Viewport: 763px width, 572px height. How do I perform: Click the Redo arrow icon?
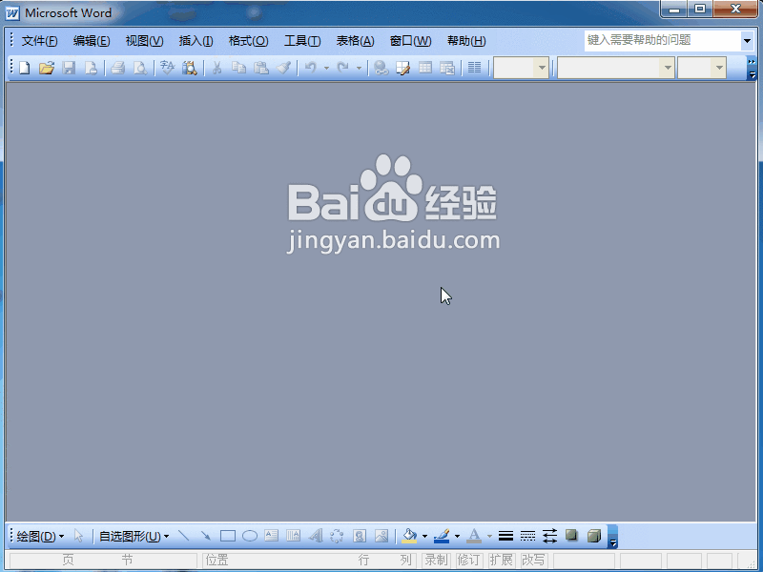pyautogui.click(x=343, y=68)
